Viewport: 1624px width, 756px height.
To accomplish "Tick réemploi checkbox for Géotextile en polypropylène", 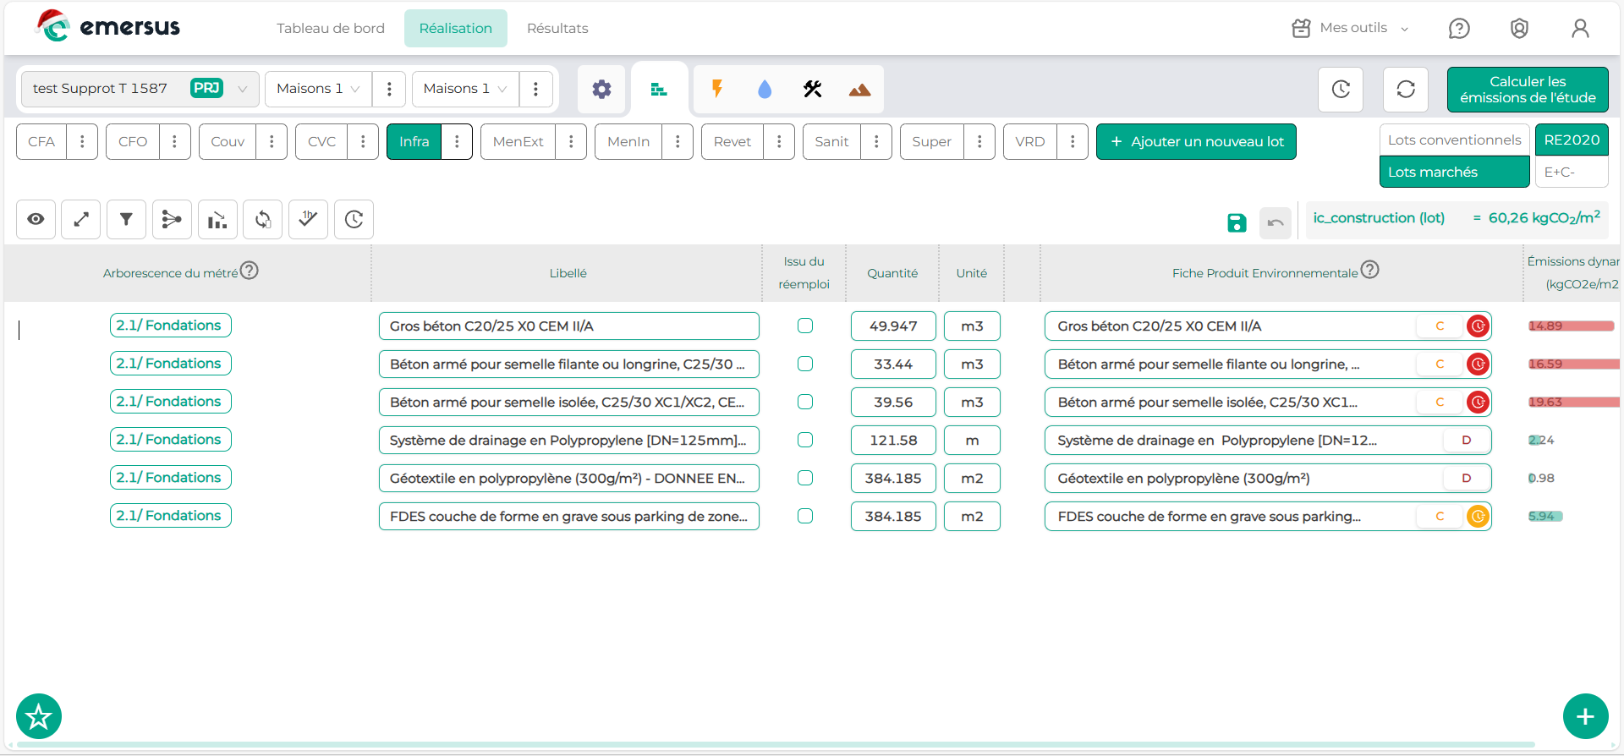I will [805, 478].
